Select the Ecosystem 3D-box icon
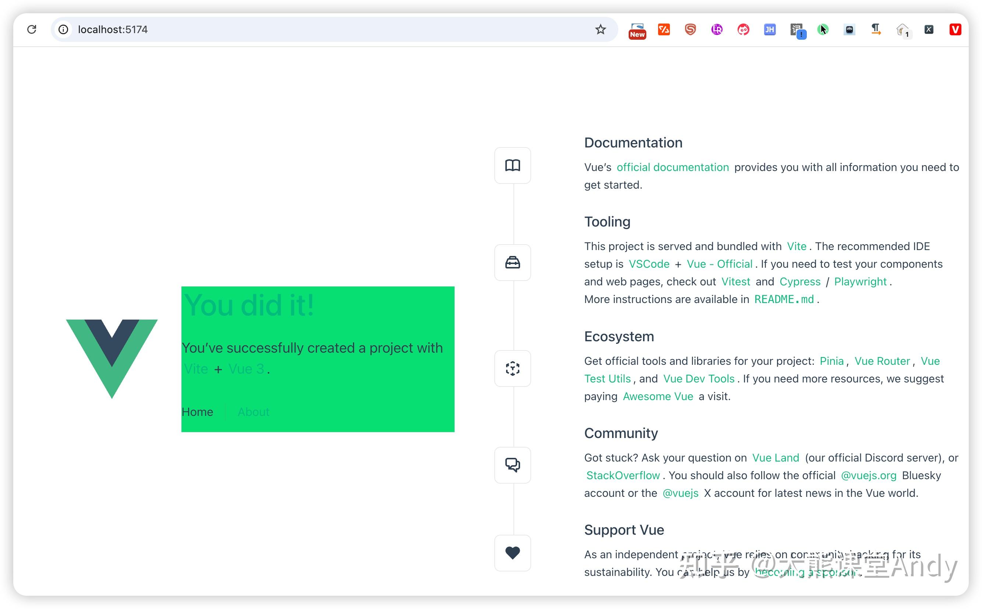This screenshot has height=609, width=982. pos(512,368)
